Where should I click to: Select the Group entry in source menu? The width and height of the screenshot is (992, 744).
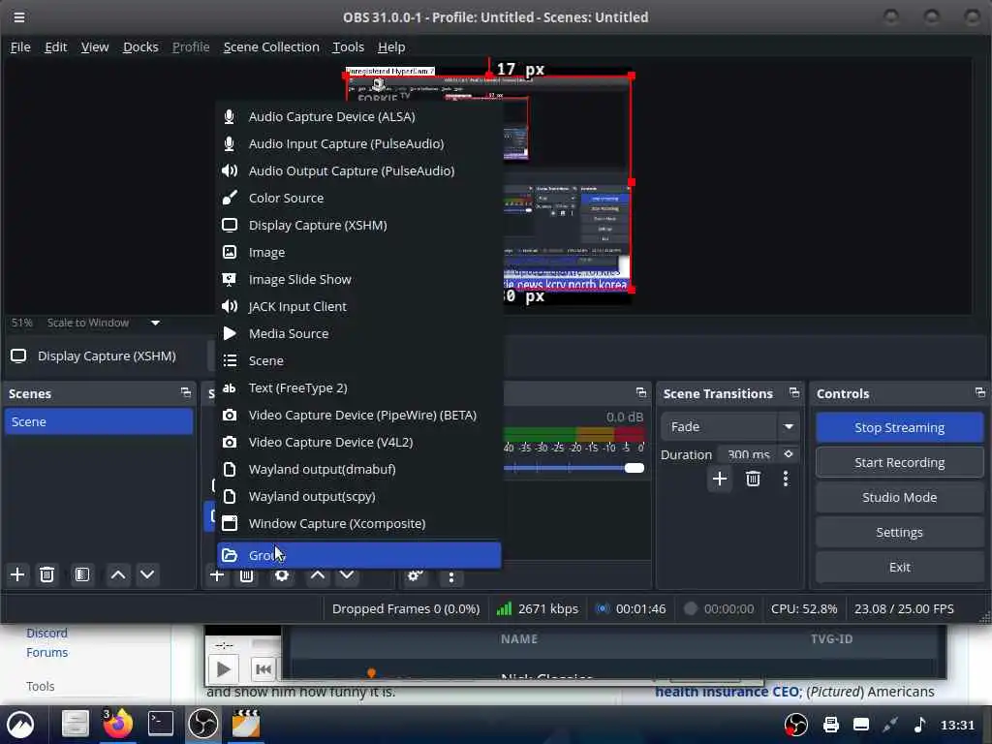pyautogui.click(x=358, y=555)
